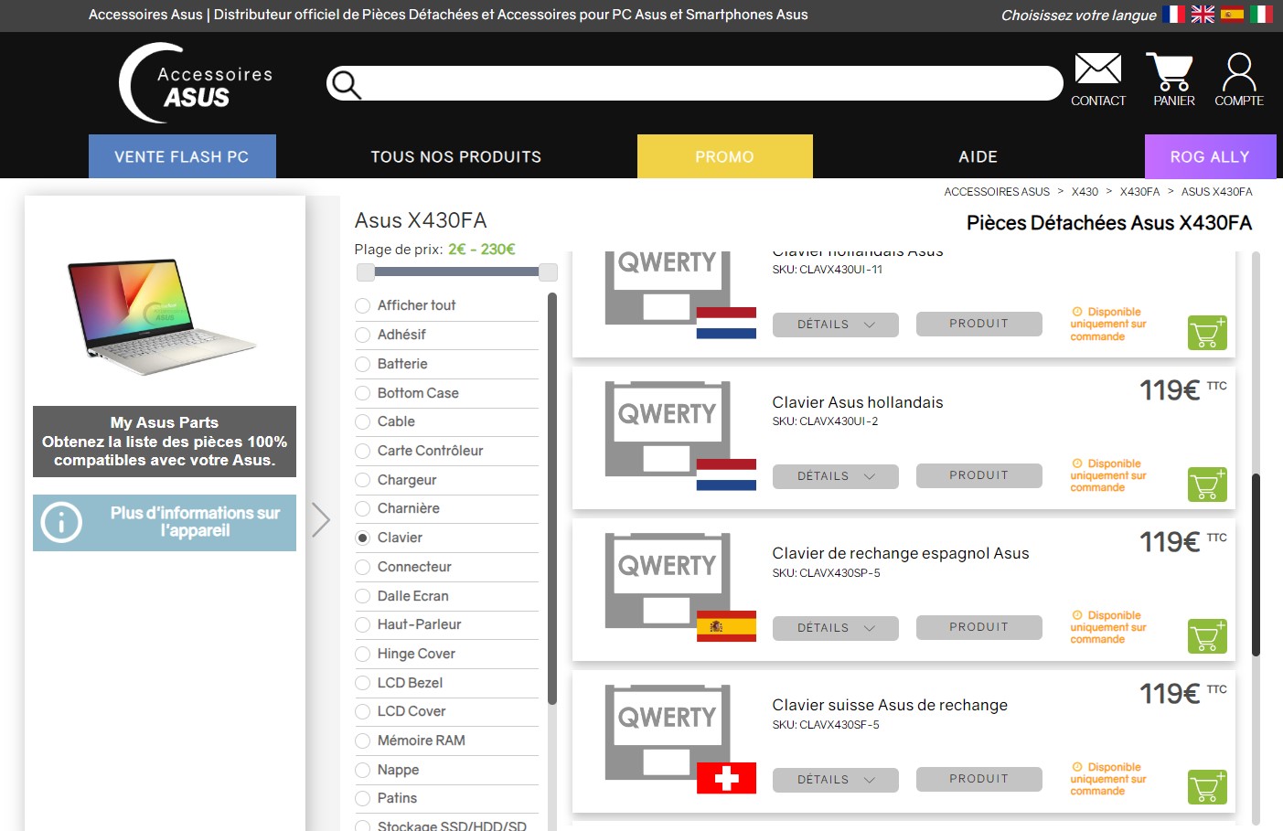Screen dimensions: 1283x831
Task: Click the maximum price slider handle
Action: tap(549, 272)
